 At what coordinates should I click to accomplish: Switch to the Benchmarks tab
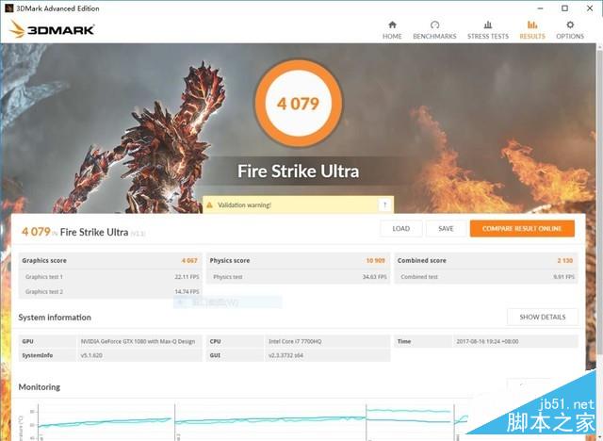434,30
